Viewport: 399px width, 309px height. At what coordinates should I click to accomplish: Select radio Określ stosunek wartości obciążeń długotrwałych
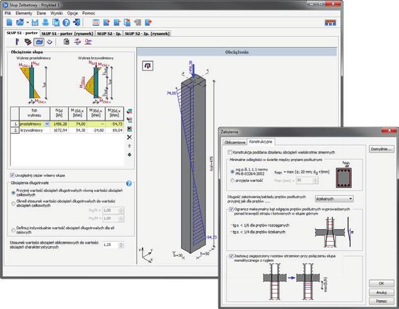(x=13, y=203)
